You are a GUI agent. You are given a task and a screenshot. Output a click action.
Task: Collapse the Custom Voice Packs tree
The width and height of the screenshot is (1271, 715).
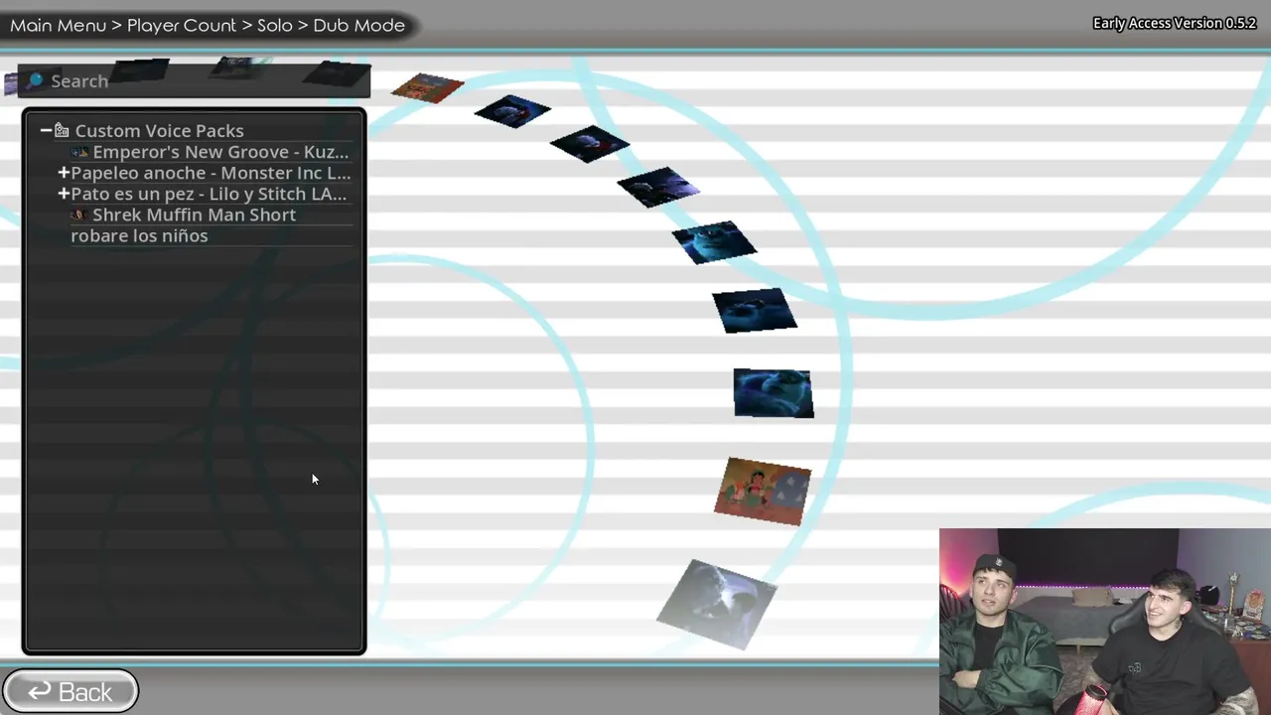click(x=46, y=130)
